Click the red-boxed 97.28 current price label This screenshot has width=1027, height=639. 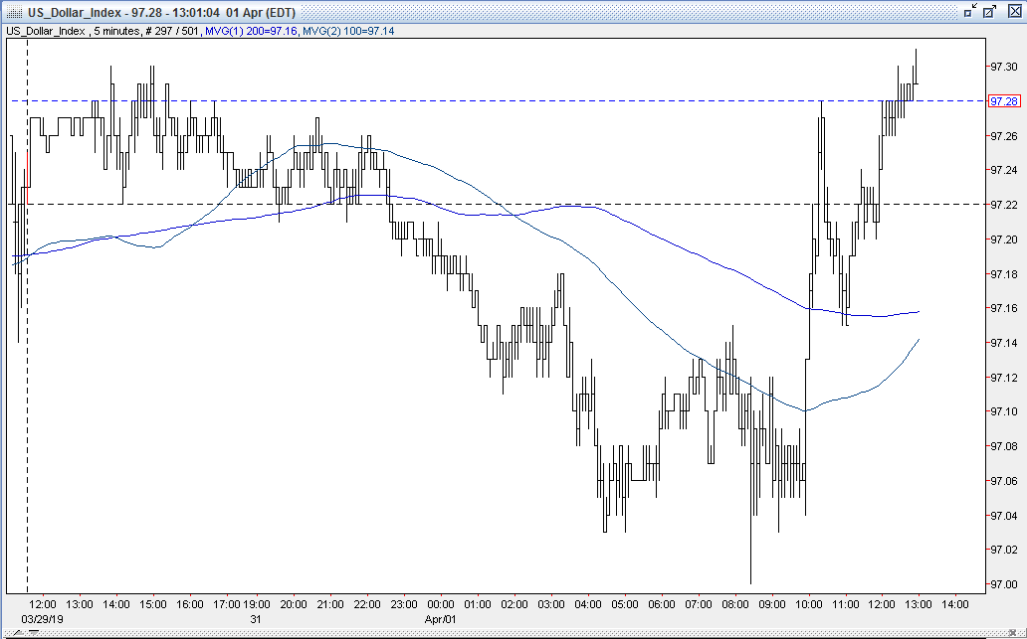coord(1004,100)
